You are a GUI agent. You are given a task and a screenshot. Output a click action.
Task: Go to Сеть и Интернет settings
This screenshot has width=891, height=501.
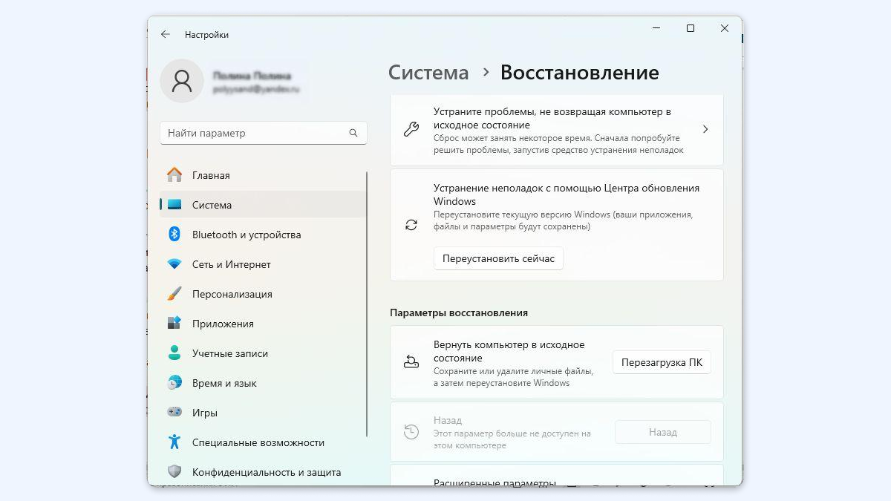point(263,264)
